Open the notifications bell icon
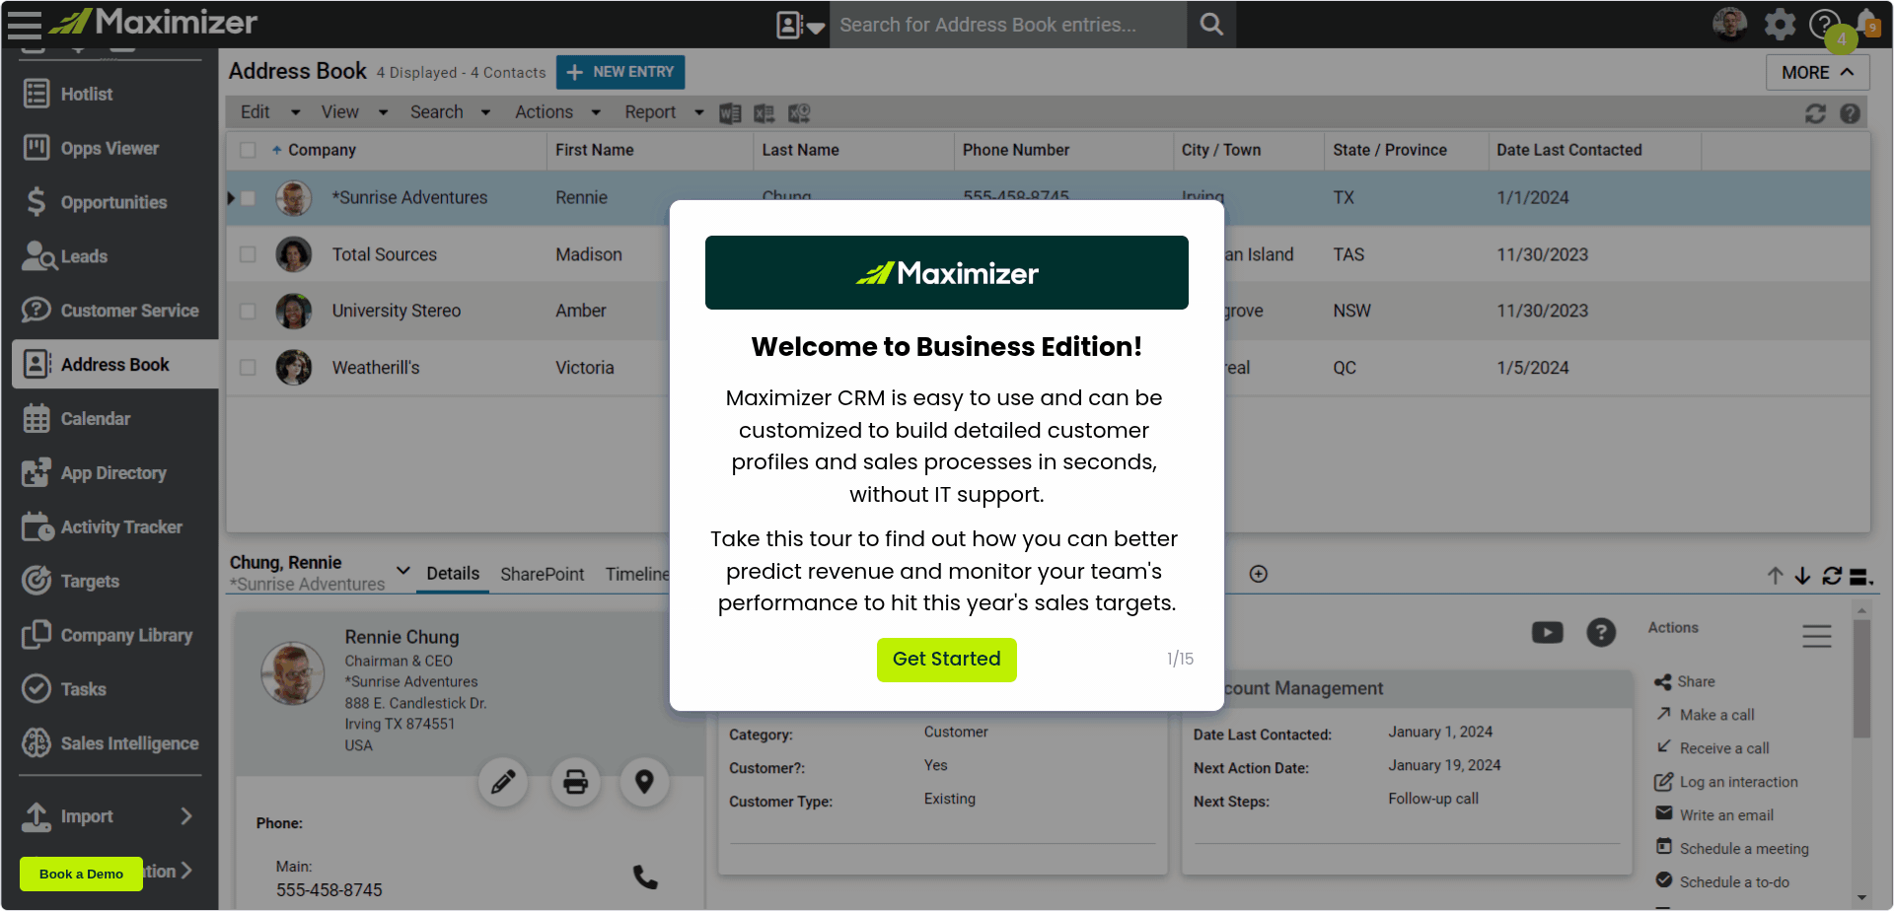Screen dimensions: 1894x911 (1865, 22)
